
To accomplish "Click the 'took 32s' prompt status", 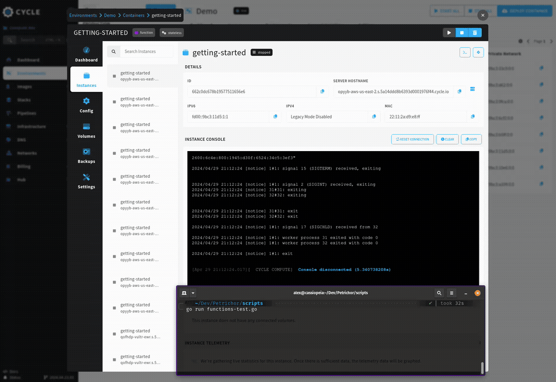I will click(x=452, y=303).
